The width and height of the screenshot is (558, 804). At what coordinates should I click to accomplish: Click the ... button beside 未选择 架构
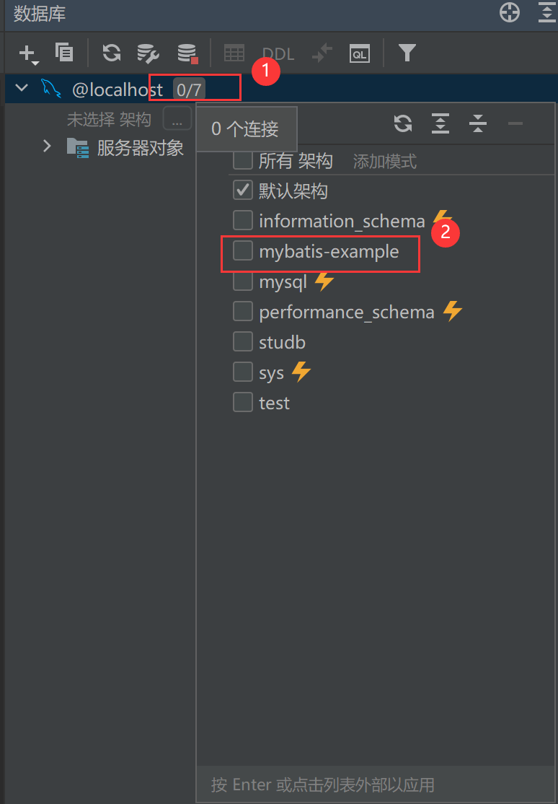tap(177, 118)
